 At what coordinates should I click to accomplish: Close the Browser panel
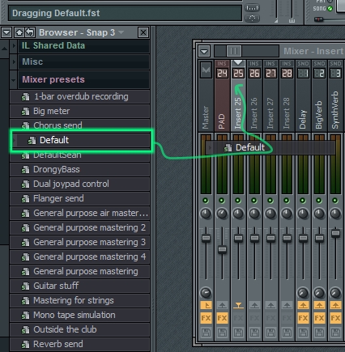143,32
